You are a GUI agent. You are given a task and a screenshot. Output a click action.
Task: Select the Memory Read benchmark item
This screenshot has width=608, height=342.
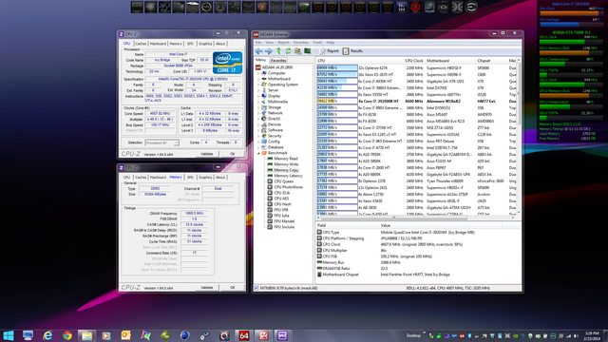[x=283, y=159]
